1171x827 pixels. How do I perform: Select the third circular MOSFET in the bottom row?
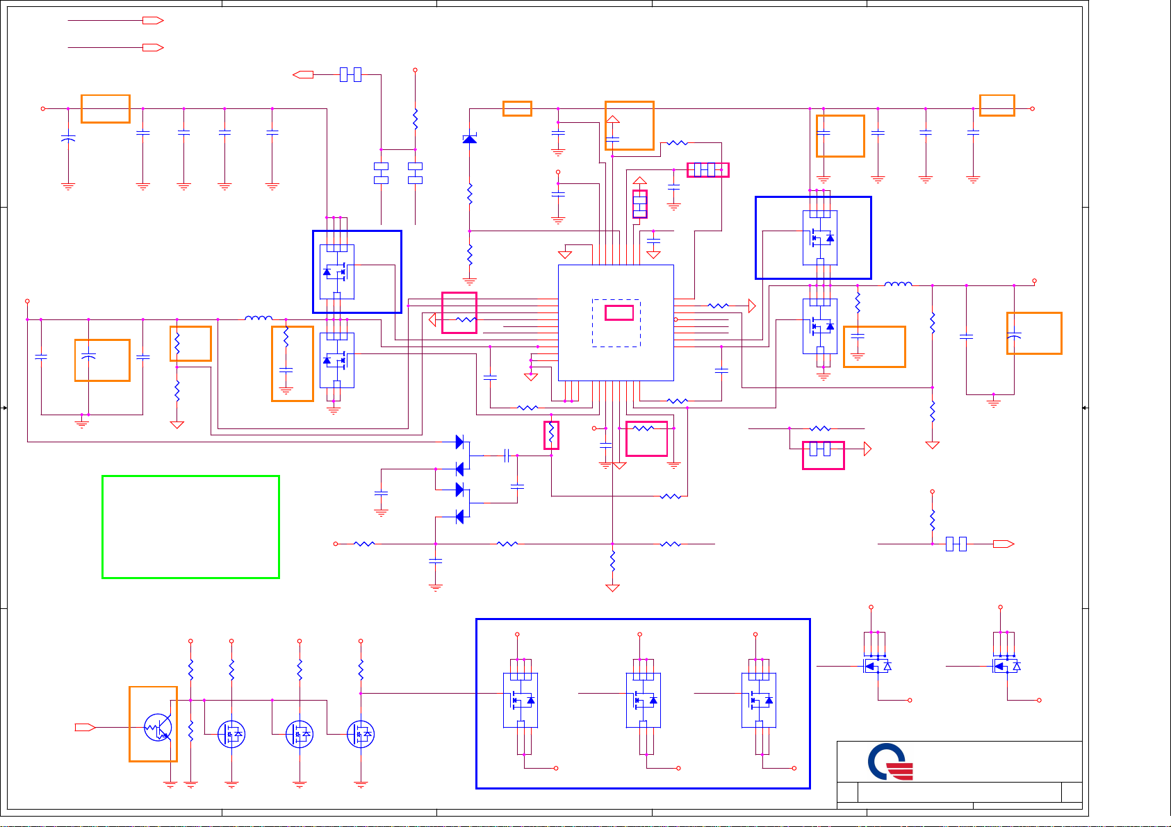(x=361, y=734)
